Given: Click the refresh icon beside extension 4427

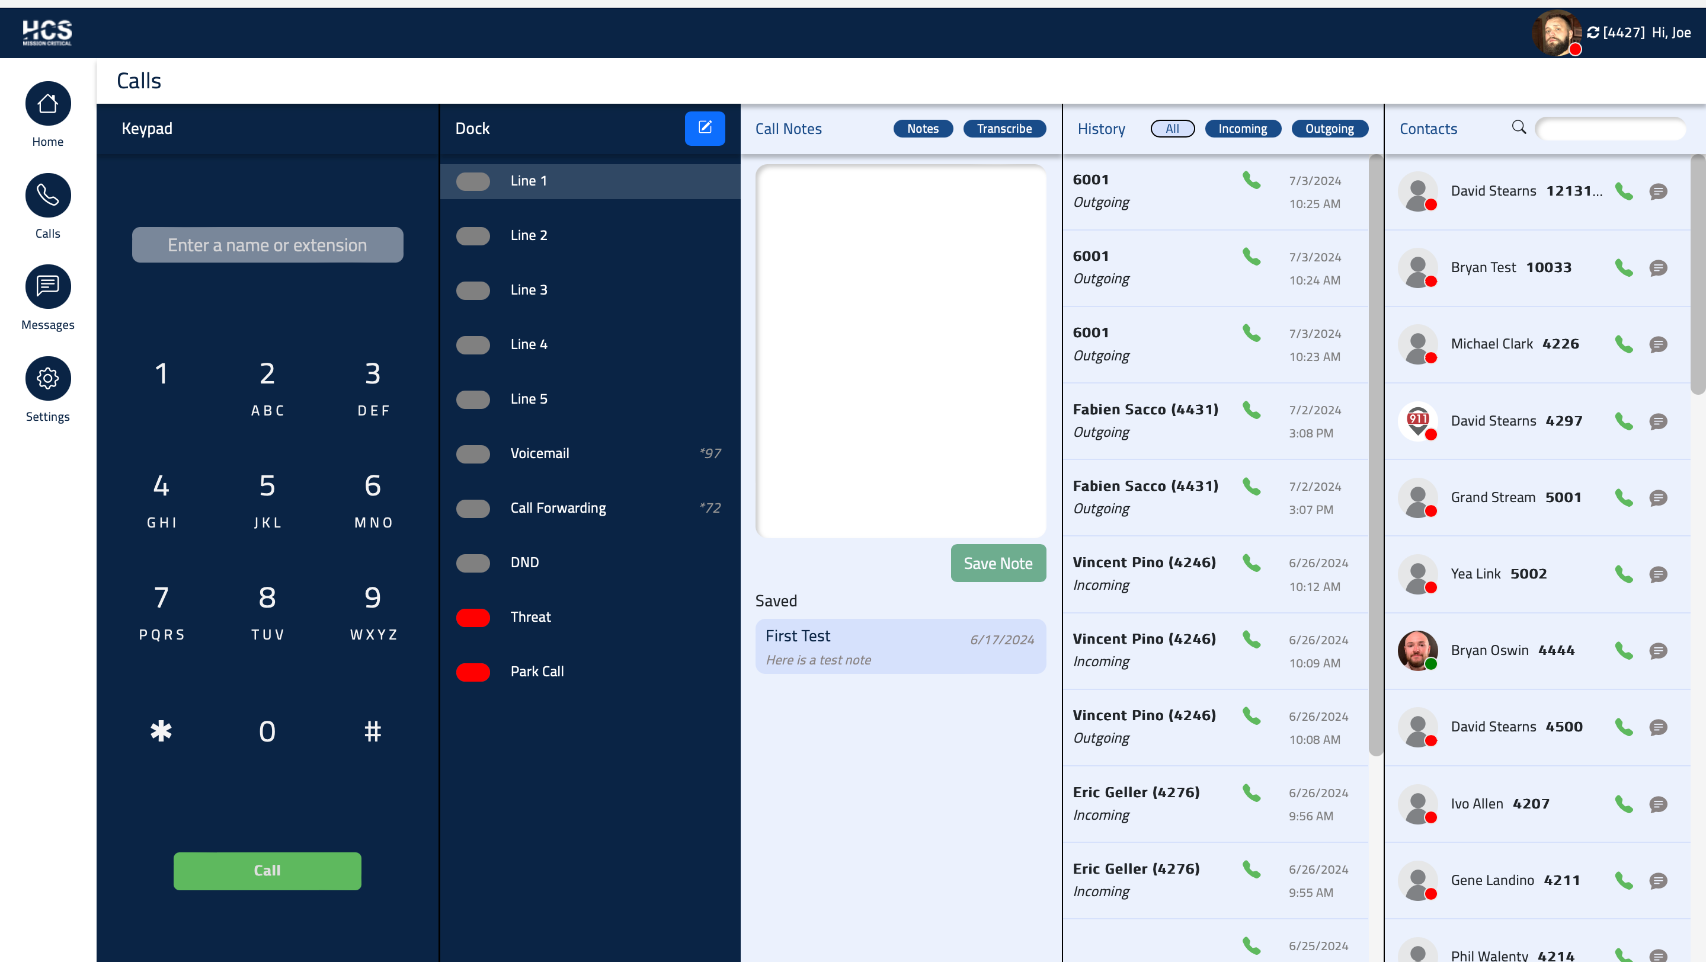Looking at the screenshot, I should 1593,33.
